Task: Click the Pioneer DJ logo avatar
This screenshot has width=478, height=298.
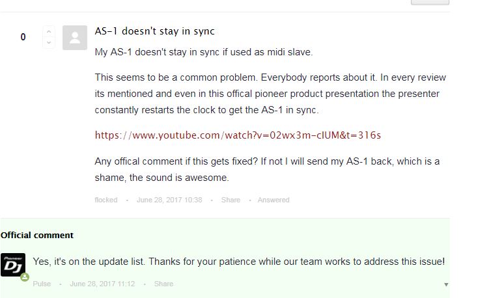Action: (x=13, y=265)
